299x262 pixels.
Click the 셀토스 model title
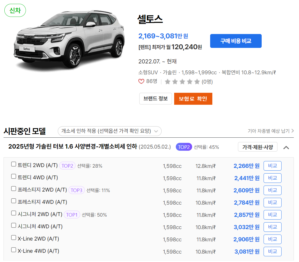pos(150,19)
